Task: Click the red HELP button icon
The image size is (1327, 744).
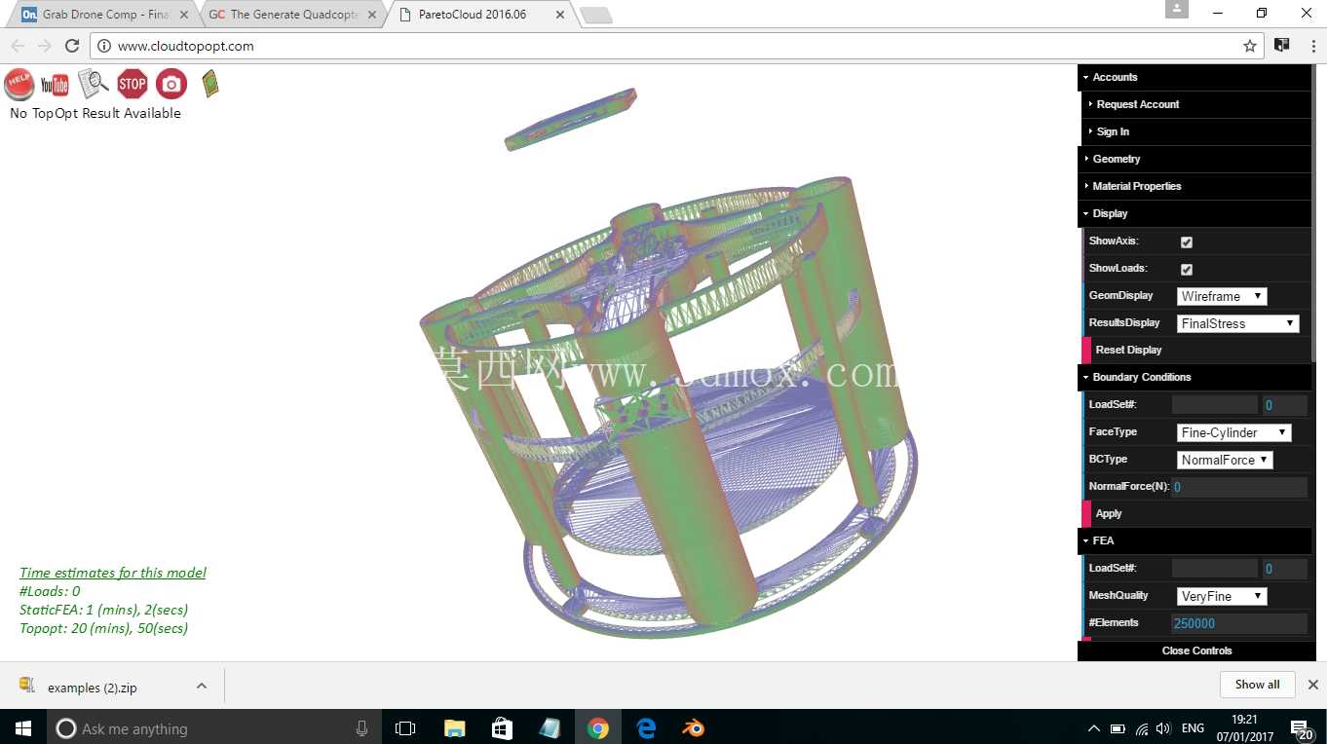Action: 19,85
